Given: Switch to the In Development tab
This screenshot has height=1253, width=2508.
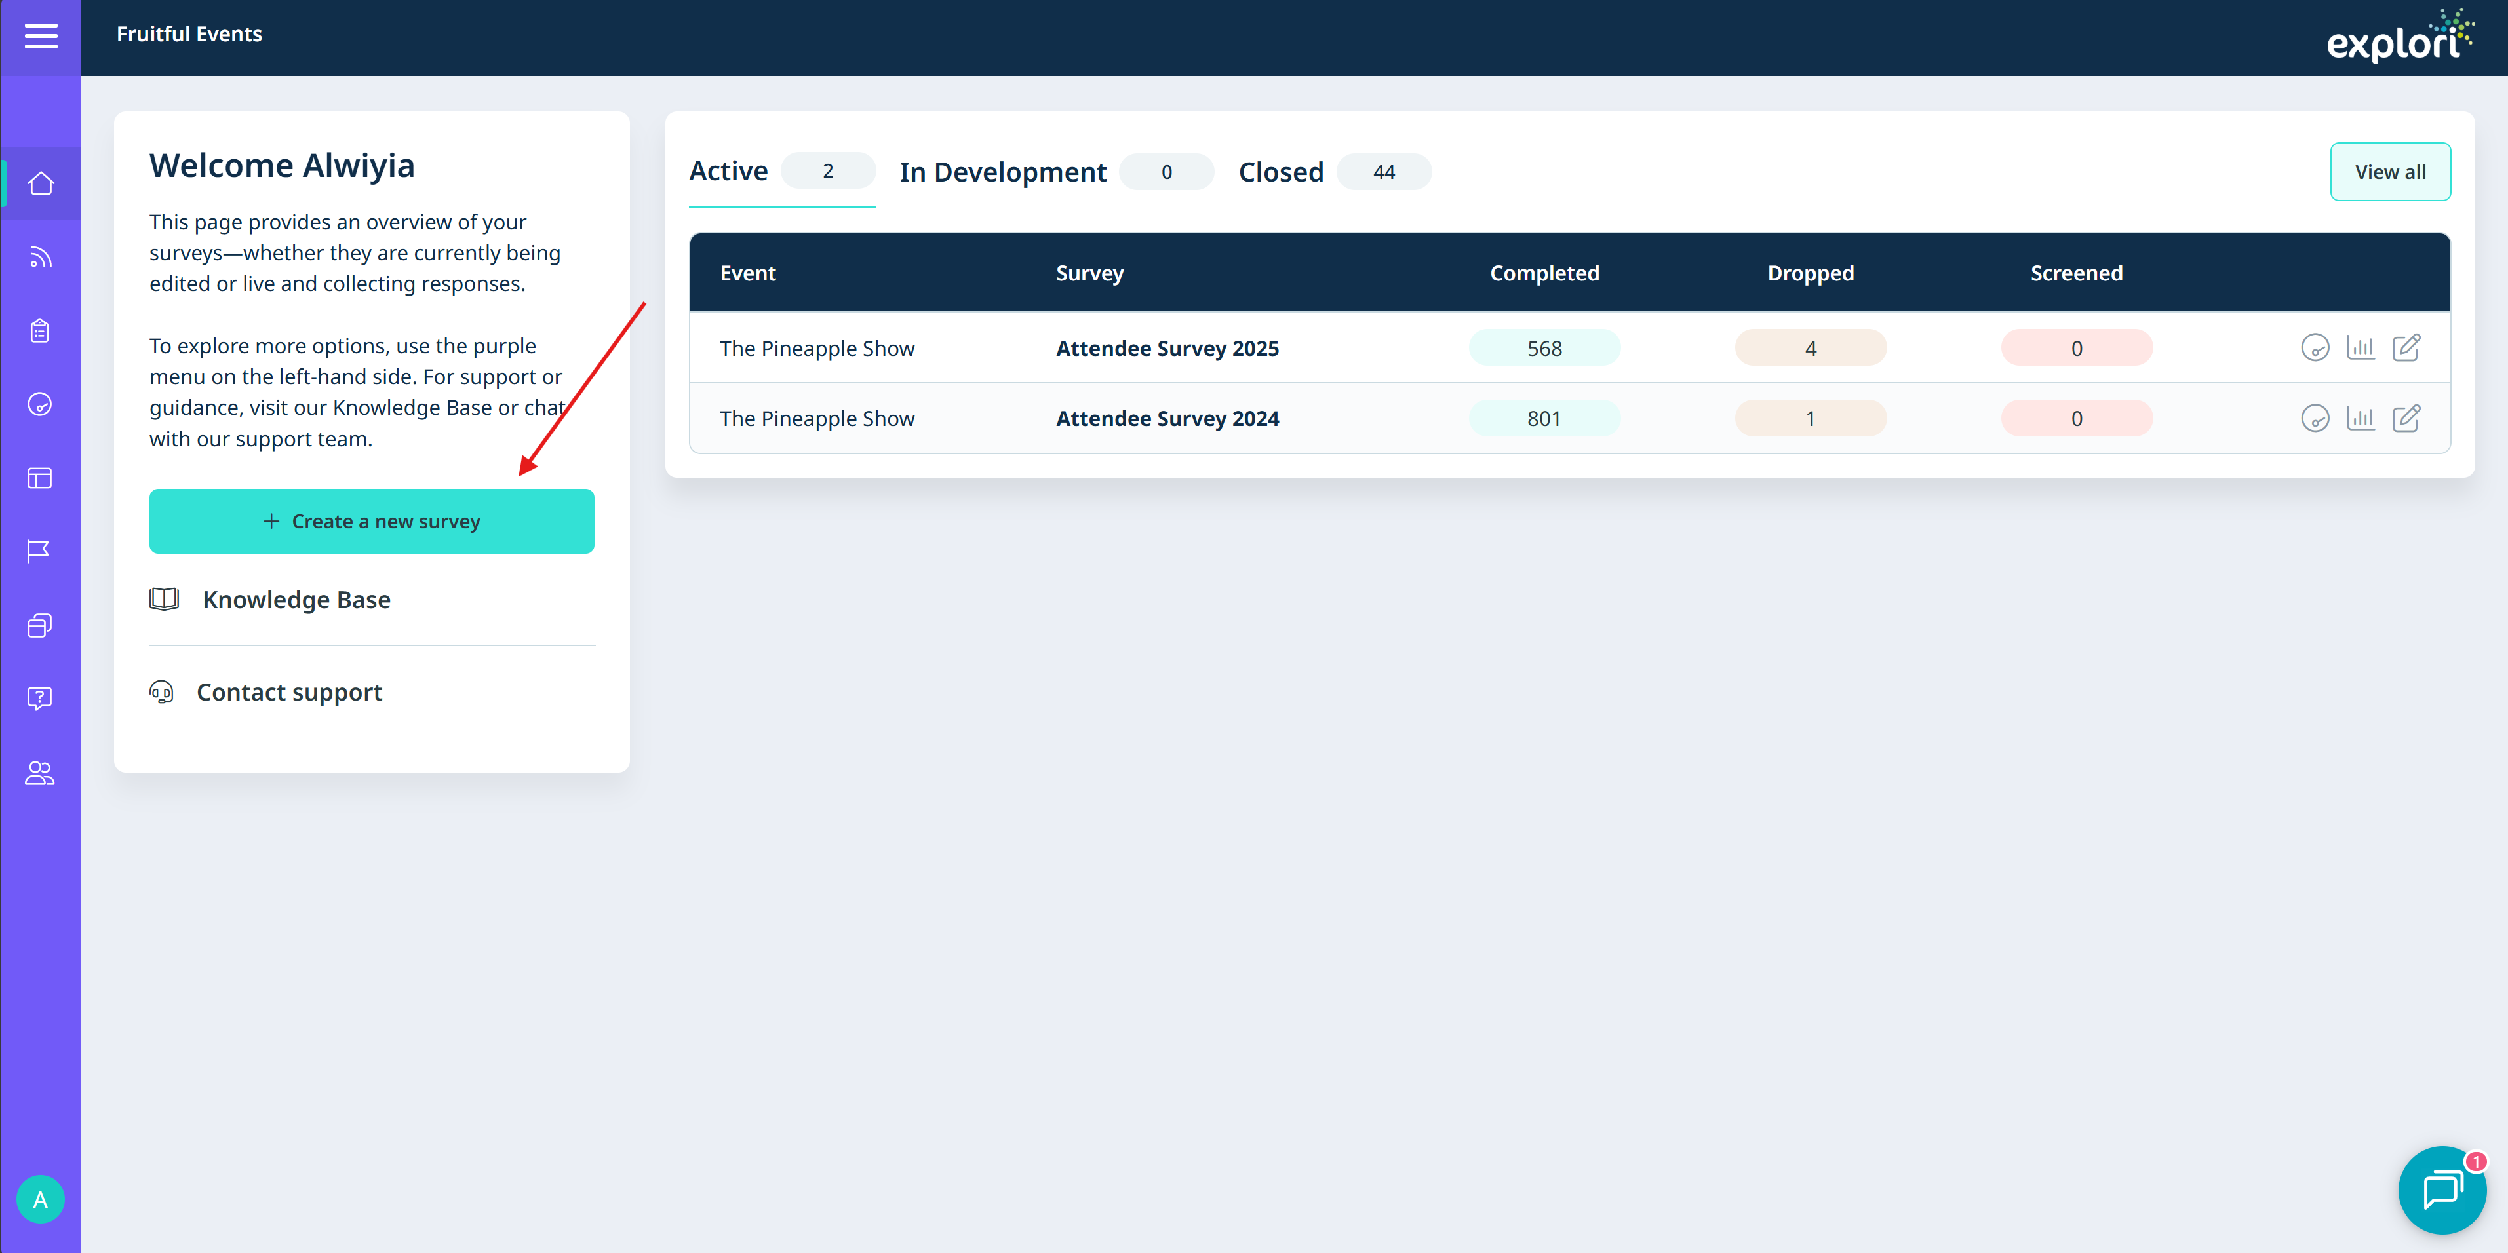Looking at the screenshot, I should [x=1003, y=172].
